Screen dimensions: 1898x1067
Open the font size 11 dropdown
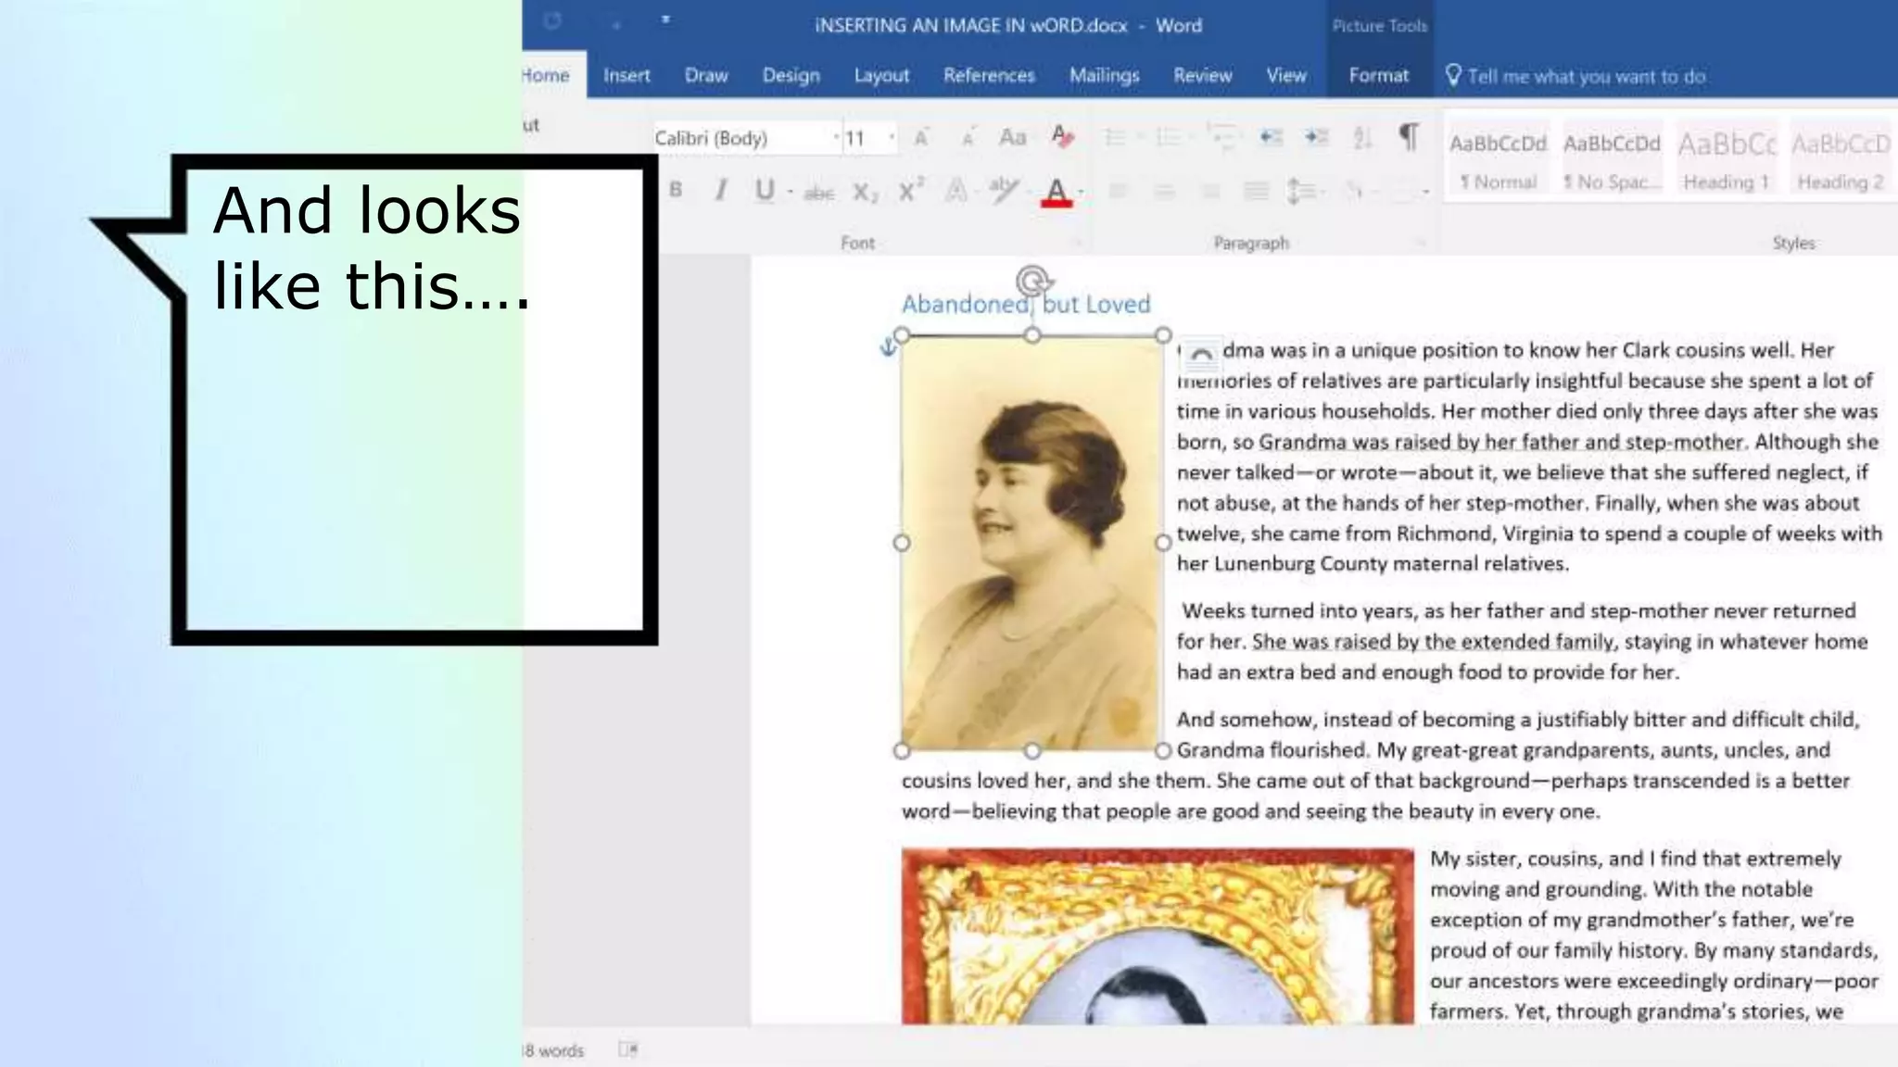pyautogui.click(x=892, y=138)
